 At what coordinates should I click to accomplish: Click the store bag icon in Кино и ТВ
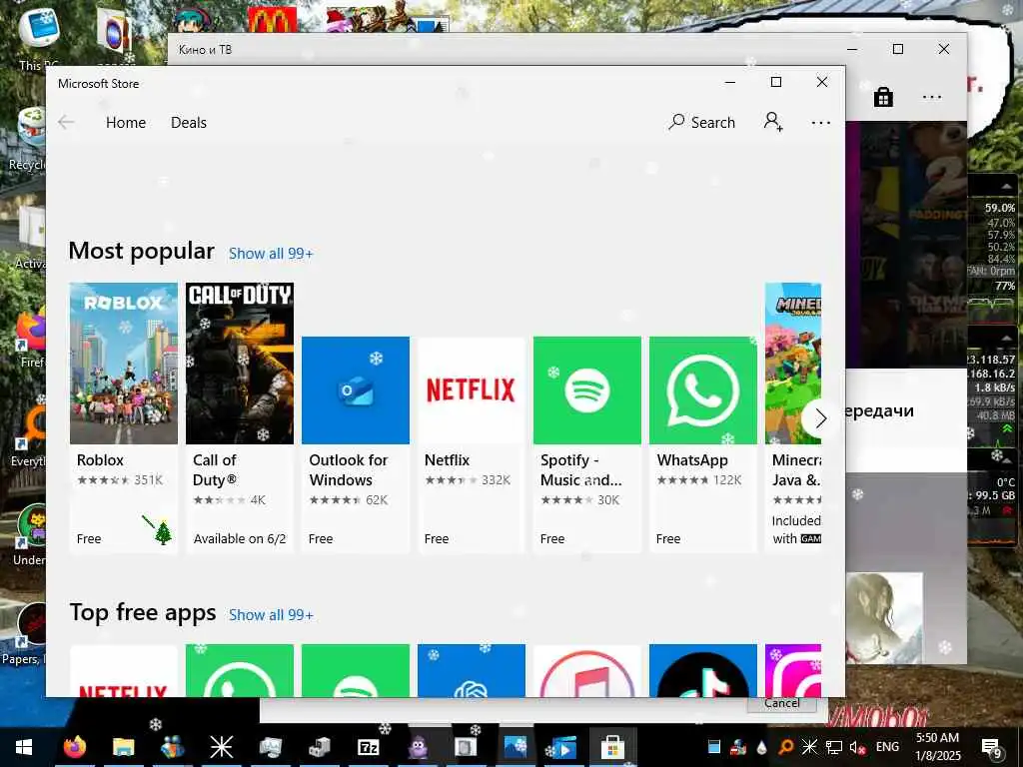pyautogui.click(x=883, y=97)
